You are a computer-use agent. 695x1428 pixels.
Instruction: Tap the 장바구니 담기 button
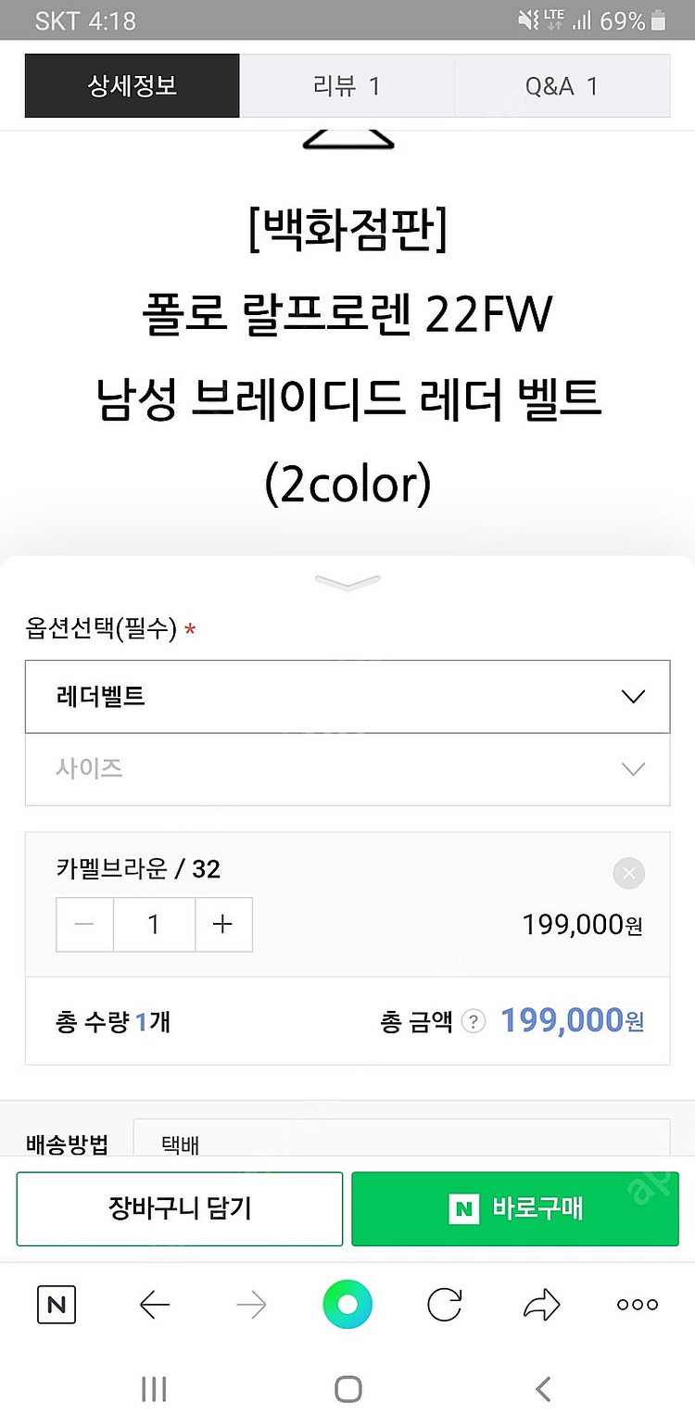pyautogui.click(x=180, y=1208)
